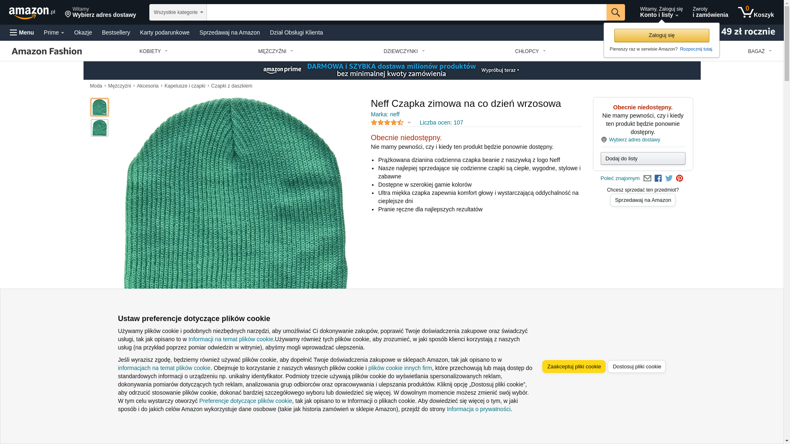Click Dostosuj pliki cookie button
790x444 pixels.
636,366
